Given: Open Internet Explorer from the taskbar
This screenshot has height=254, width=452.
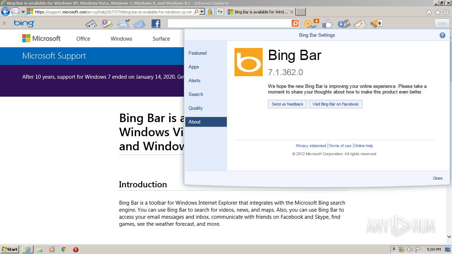Looking at the screenshot, I should [x=28, y=249].
